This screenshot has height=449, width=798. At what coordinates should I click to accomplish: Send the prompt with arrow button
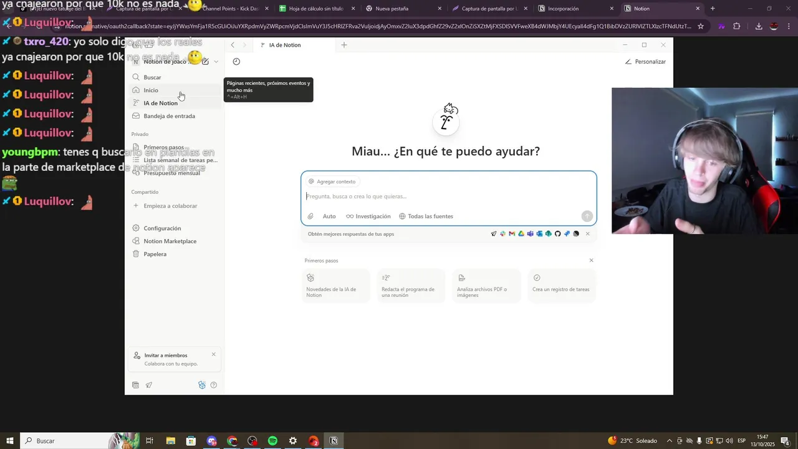(587, 216)
